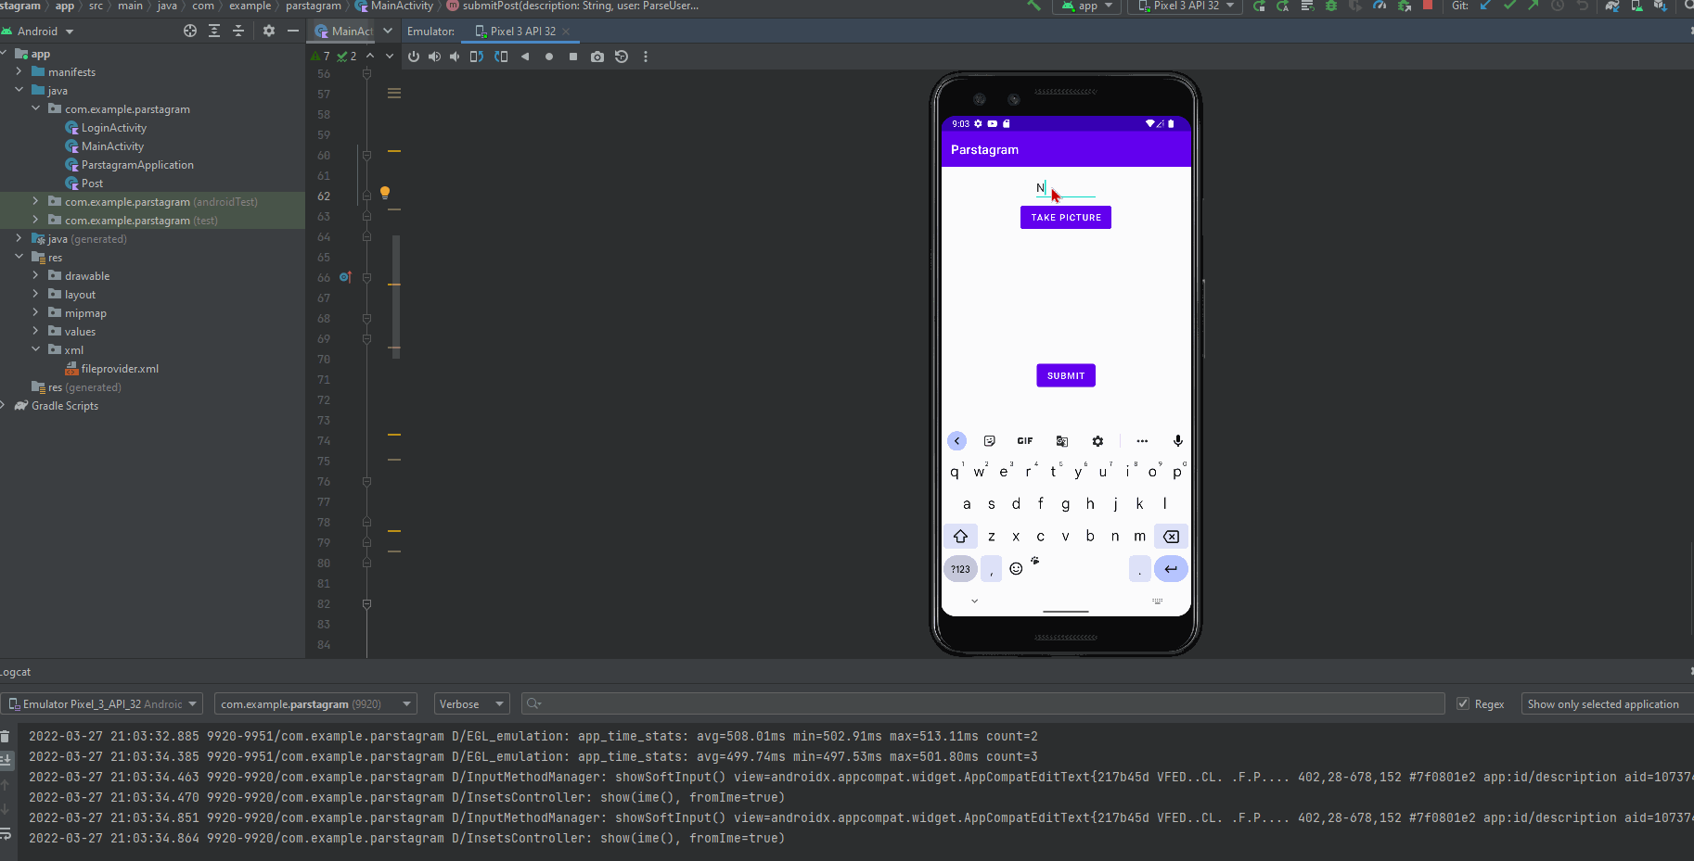The width and height of the screenshot is (1694, 861).
Task: Click the Make Project hammer icon
Action: point(1033,6)
